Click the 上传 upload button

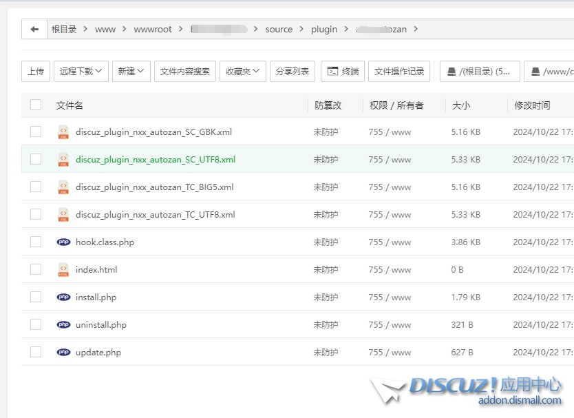click(x=36, y=71)
